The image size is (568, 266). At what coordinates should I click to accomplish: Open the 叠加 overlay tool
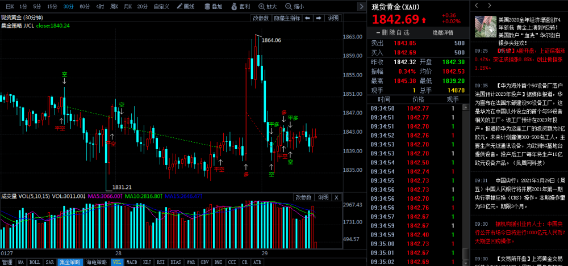214,6
